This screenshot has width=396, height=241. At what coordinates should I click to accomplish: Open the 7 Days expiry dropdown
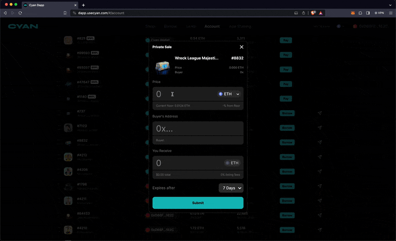pos(231,188)
